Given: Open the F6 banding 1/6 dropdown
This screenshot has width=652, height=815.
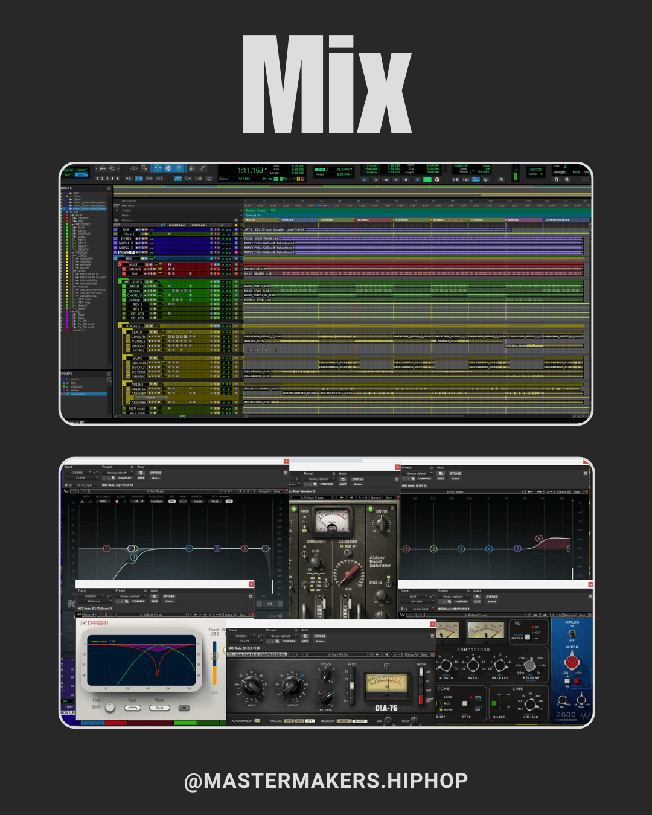Looking at the screenshot, I should click(138, 501).
